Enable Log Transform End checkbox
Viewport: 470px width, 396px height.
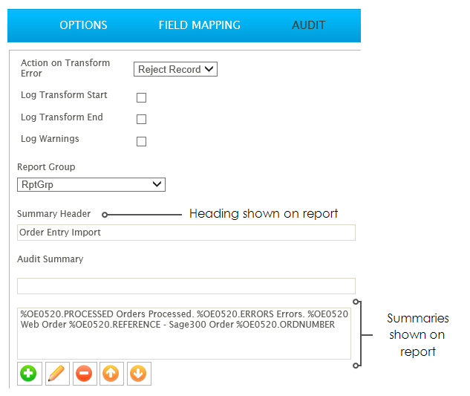click(141, 119)
